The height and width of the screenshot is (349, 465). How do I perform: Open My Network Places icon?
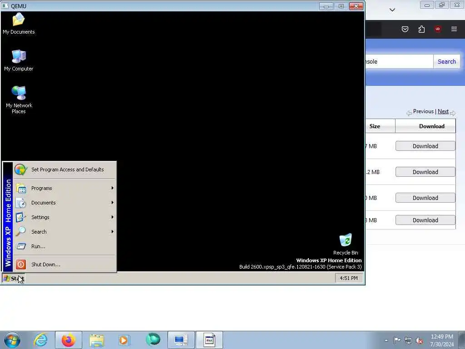point(19,100)
